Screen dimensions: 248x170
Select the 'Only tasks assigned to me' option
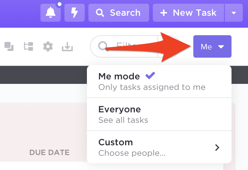click(x=152, y=87)
